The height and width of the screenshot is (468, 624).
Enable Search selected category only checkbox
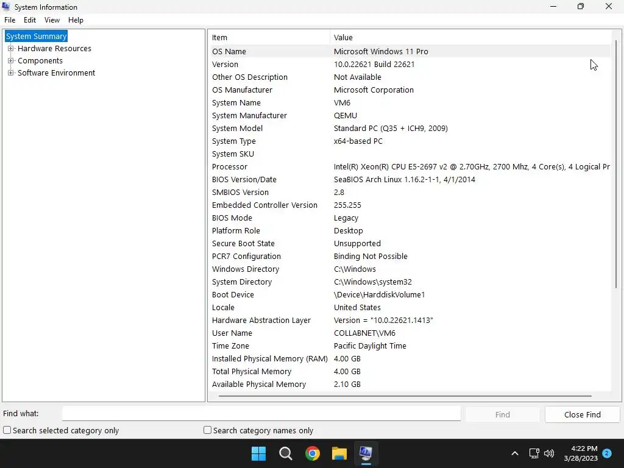point(7,430)
